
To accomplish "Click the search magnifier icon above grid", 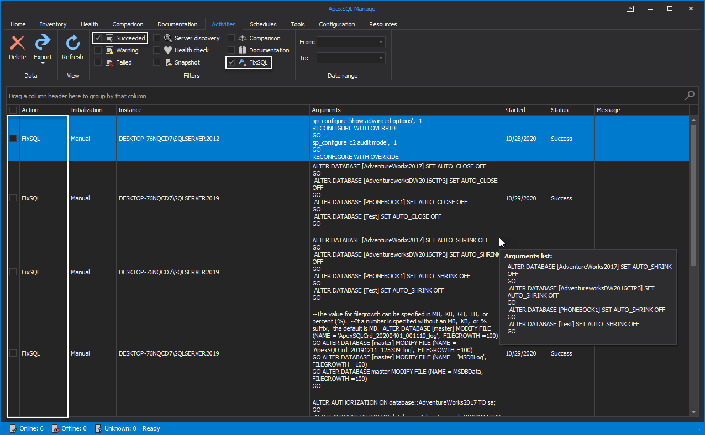I will click(x=689, y=96).
